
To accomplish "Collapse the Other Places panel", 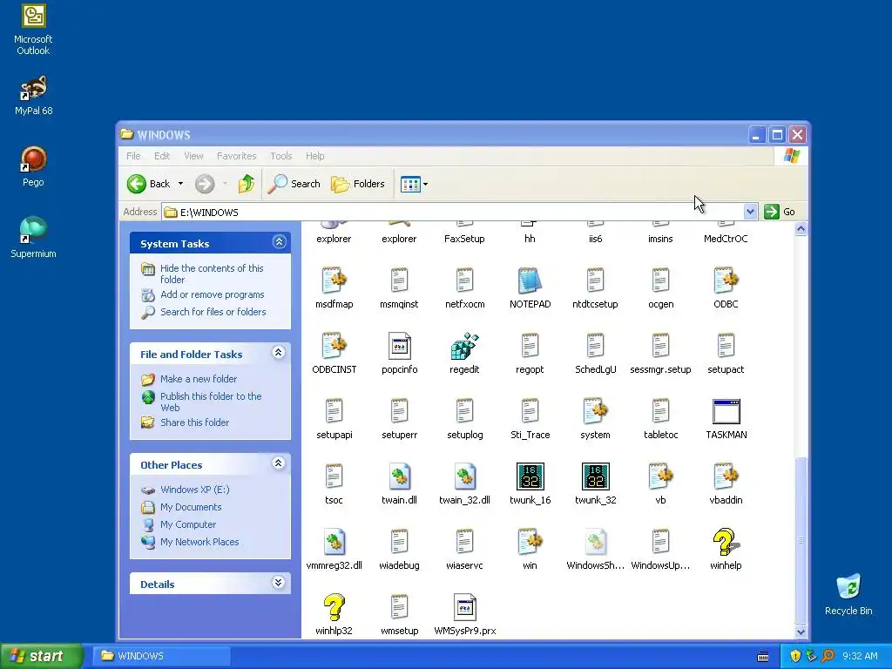I will (278, 463).
